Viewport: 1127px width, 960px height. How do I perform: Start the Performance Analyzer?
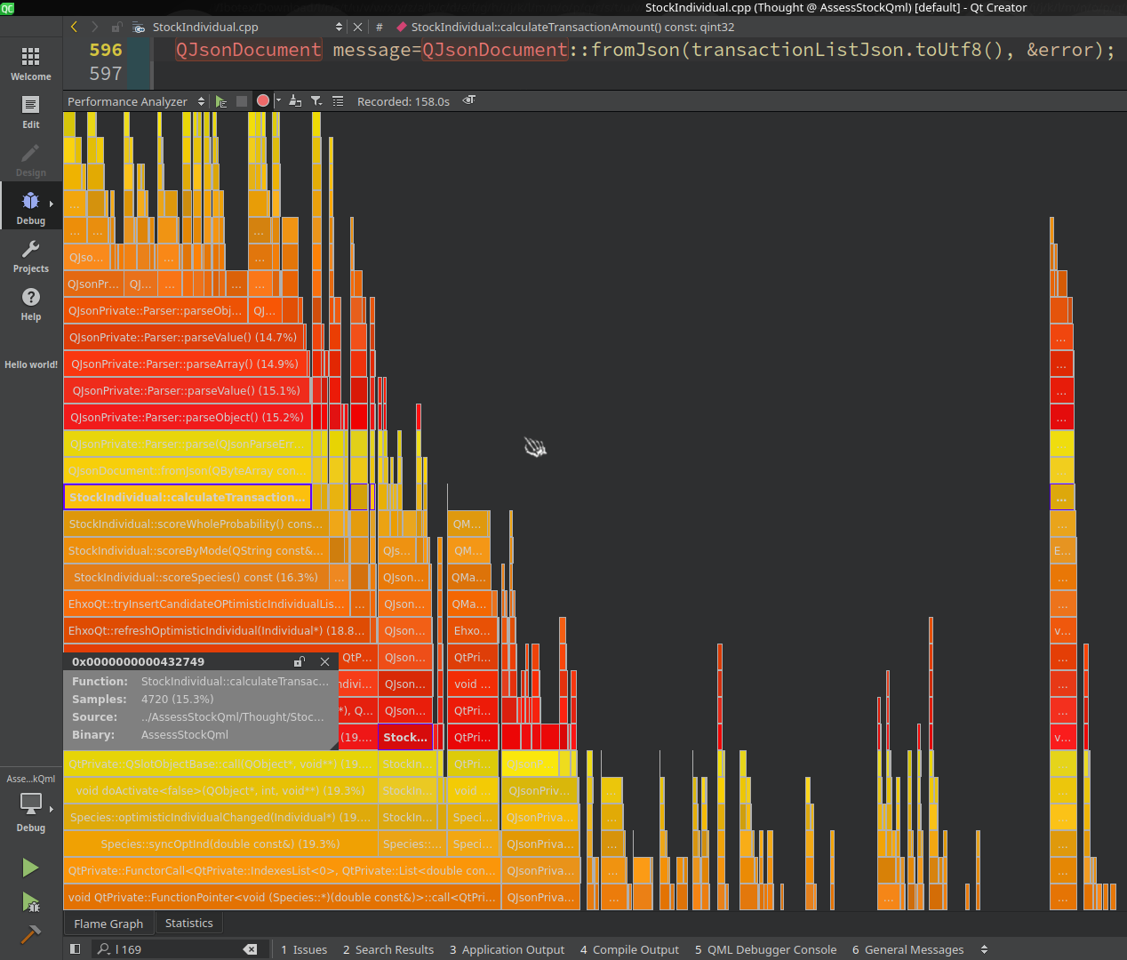tap(221, 101)
